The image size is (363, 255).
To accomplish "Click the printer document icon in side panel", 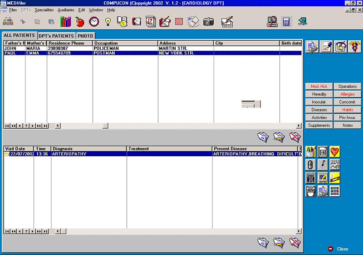I will [312, 47].
